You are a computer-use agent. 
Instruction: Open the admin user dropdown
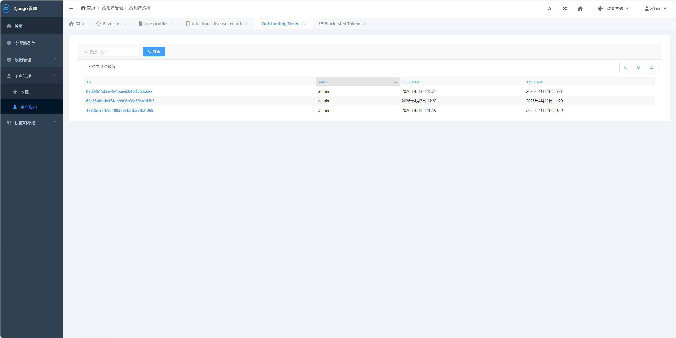656,8
